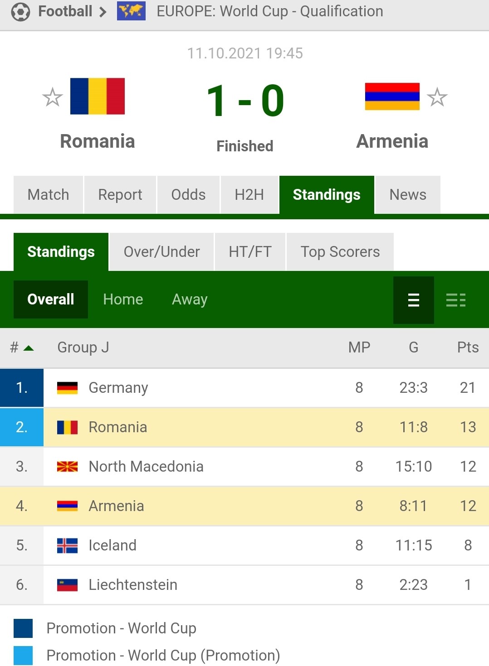Switch to compact list view icon
The height and width of the screenshot is (666, 489).
pyautogui.click(x=413, y=300)
